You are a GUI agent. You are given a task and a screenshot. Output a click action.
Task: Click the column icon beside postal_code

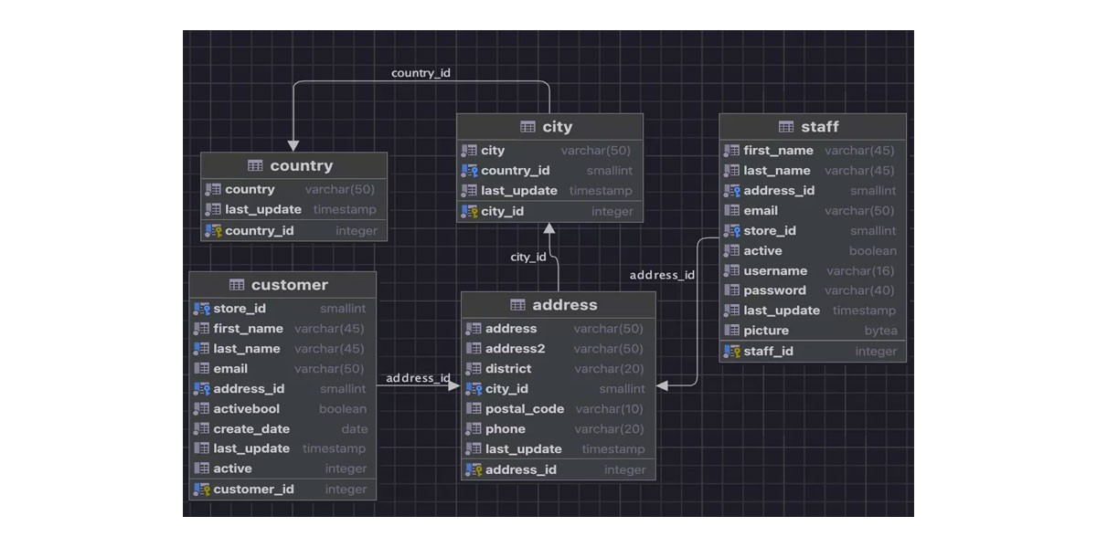pos(474,409)
